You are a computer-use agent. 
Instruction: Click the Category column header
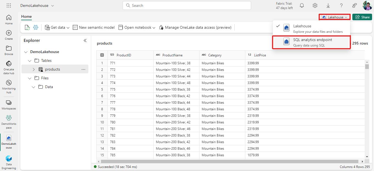click(x=222, y=55)
